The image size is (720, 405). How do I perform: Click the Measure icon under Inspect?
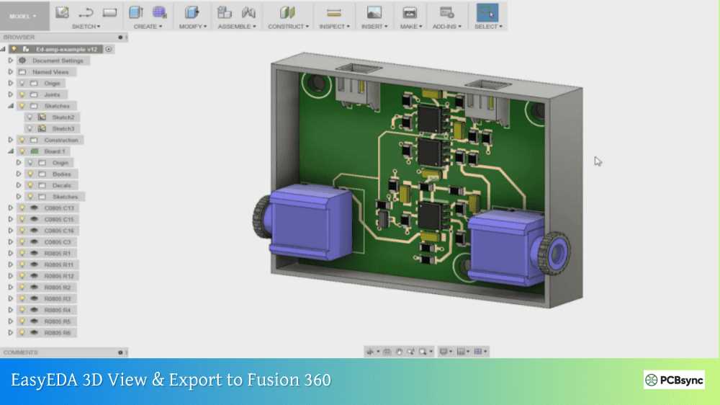[334, 12]
